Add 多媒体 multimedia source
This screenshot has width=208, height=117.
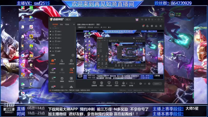pos(116,84)
